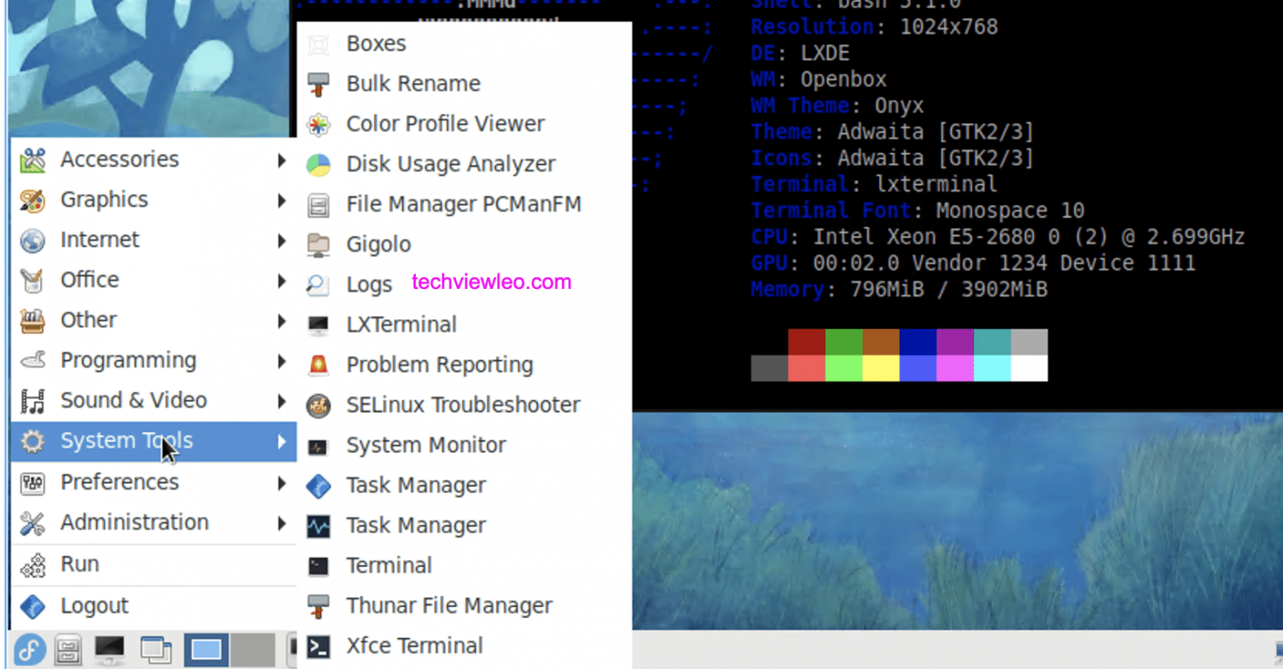Expand the Preferences submenu arrow
Image resolution: width=1283 pixels, height=669 pixels.
(281, 483)
